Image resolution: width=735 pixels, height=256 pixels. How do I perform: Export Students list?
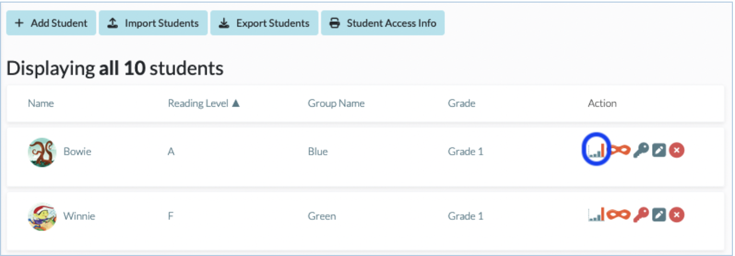click(x=264, y=23)
